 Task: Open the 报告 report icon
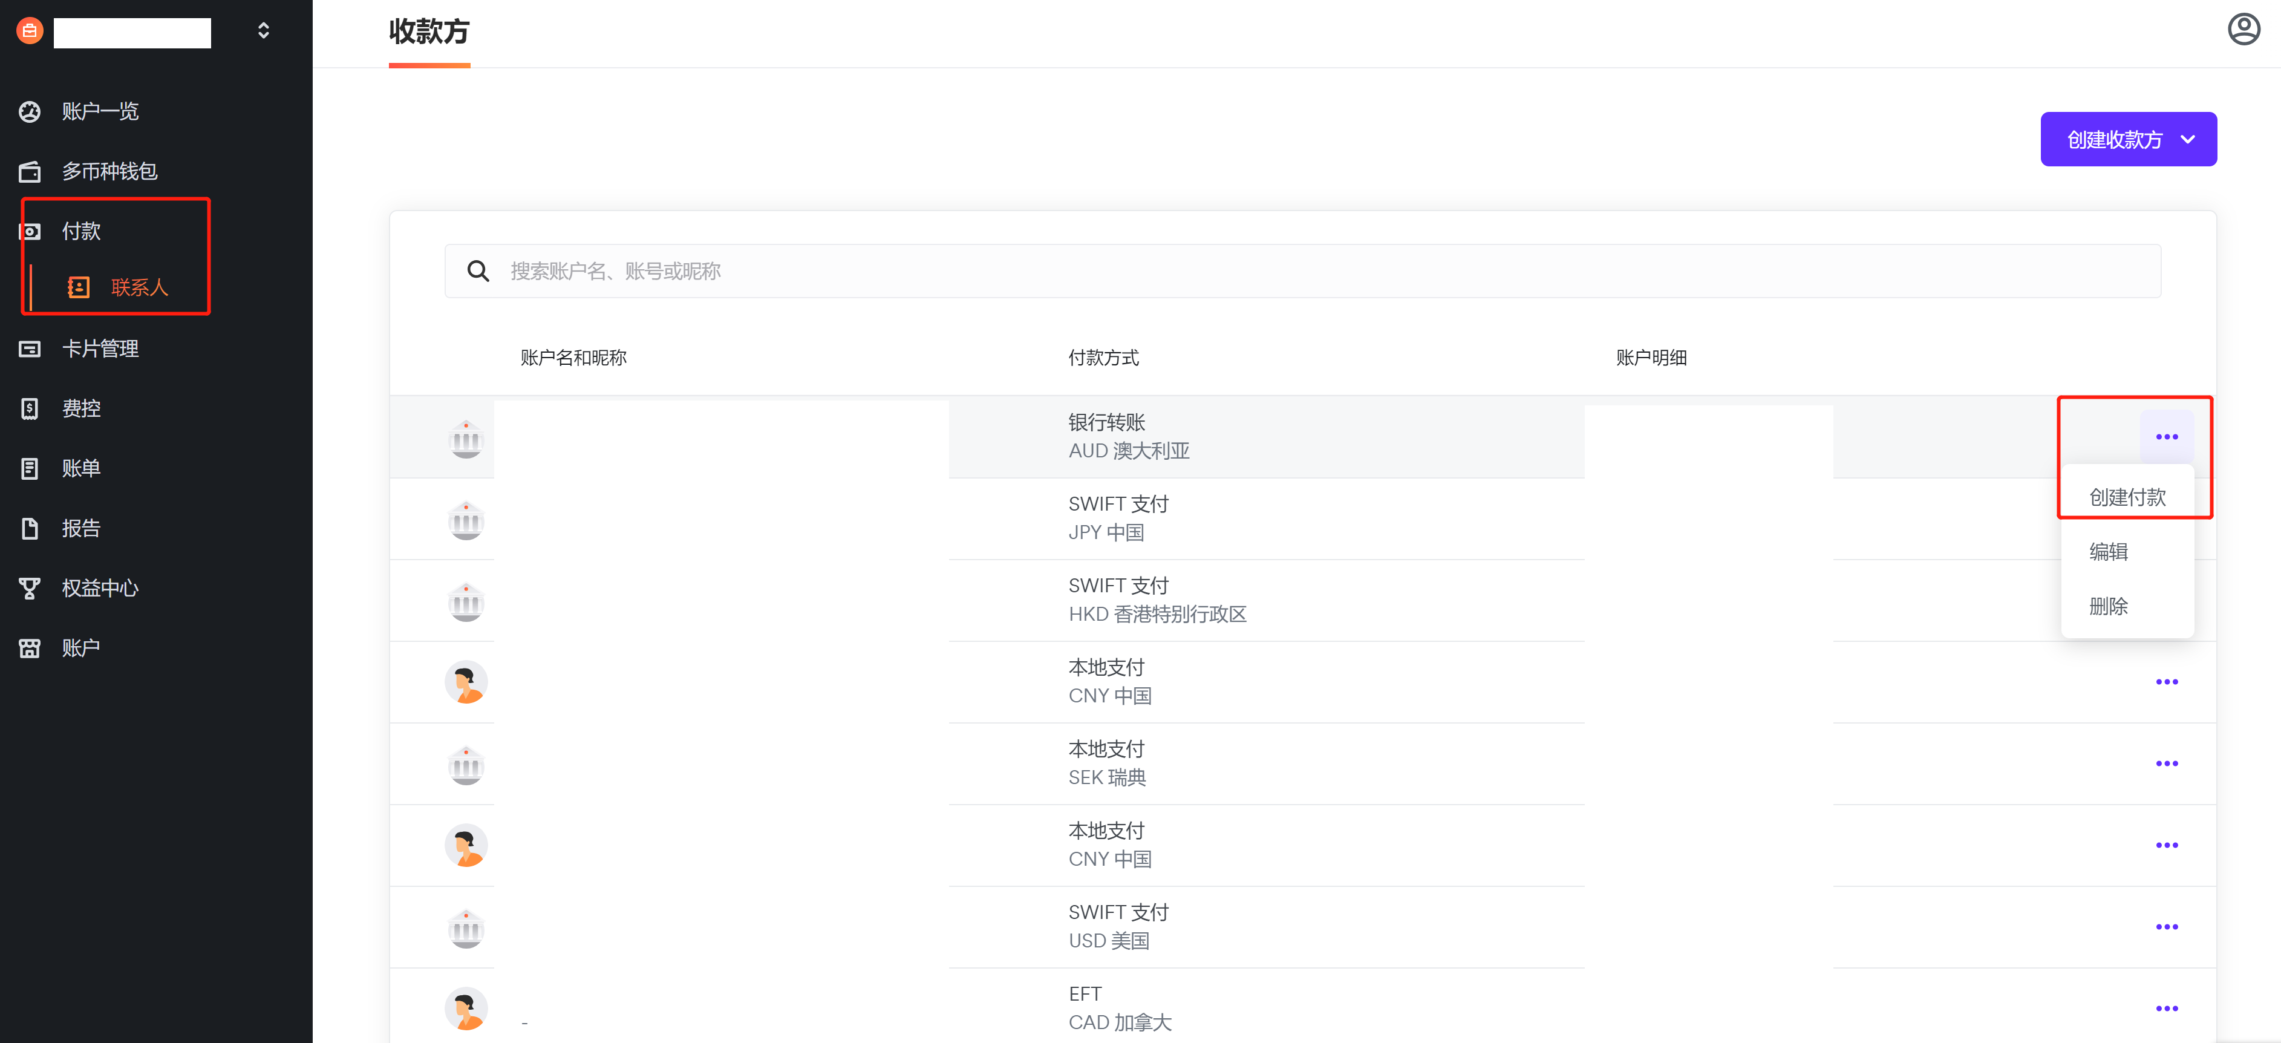tap(29, 529)
